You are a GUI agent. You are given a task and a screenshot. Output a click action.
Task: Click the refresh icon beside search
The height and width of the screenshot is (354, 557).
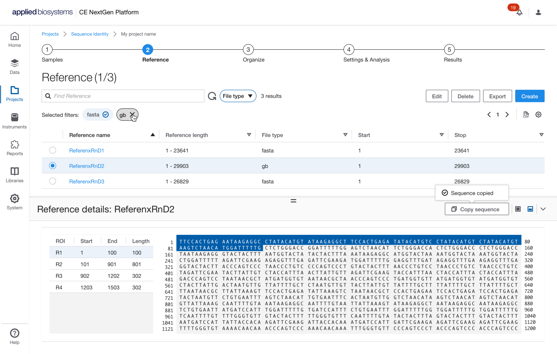[212, 96]
